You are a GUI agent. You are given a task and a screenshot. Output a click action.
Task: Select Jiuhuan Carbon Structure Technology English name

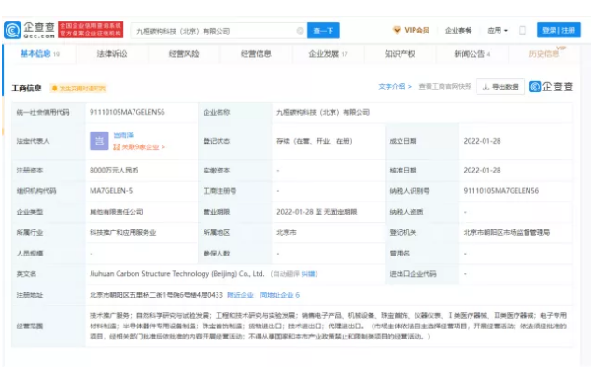[176, 274]
